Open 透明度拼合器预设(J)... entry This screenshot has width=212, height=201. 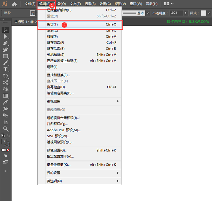[80, 118]
